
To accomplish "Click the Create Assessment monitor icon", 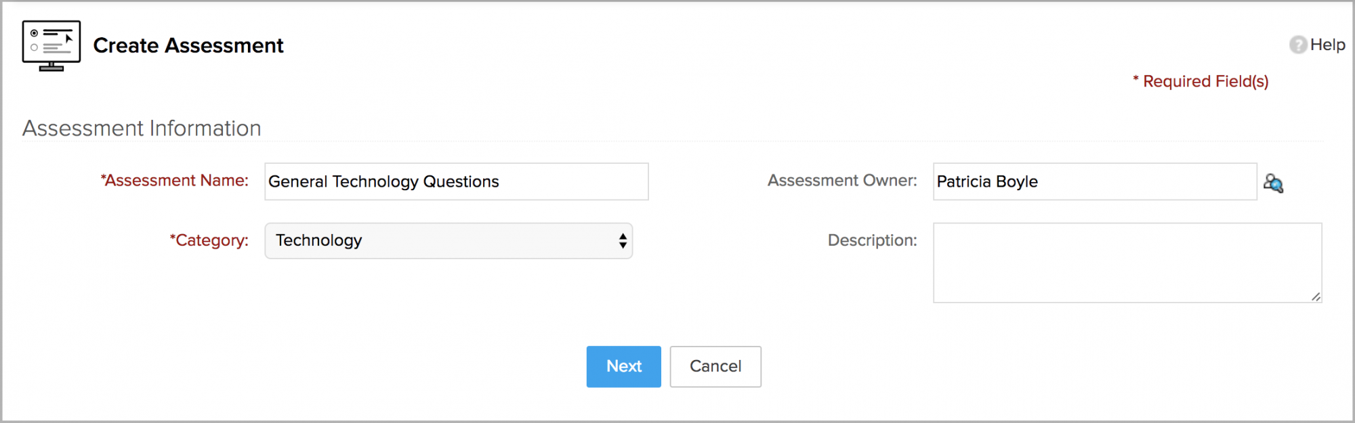I will point(51,45).
